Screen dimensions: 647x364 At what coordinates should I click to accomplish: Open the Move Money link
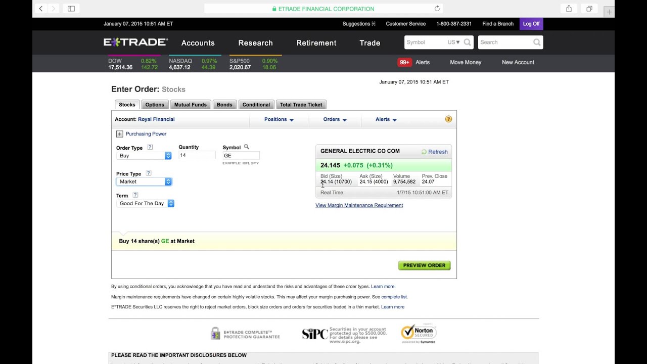[x=466, y=62]
